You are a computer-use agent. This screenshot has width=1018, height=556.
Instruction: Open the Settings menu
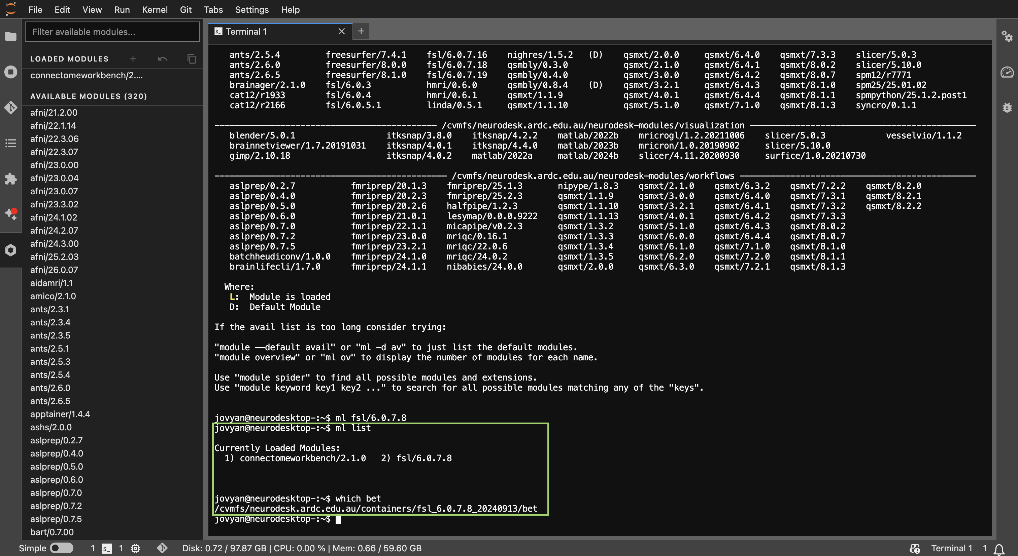(x=252, y=9)
